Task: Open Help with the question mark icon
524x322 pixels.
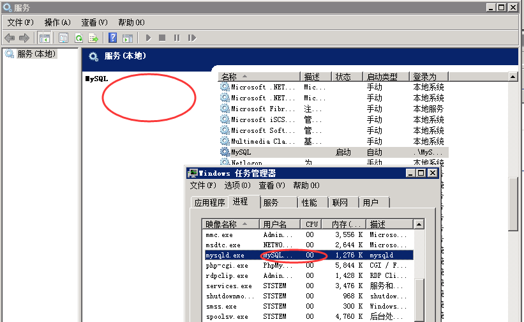Action: tap(113, 38)
